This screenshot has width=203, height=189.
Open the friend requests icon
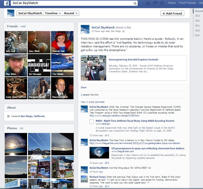click(x=148, y=3)
